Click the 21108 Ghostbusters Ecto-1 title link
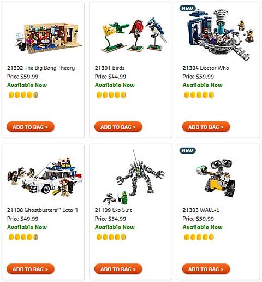Viewport: 262px width, 282px height. 43,210
